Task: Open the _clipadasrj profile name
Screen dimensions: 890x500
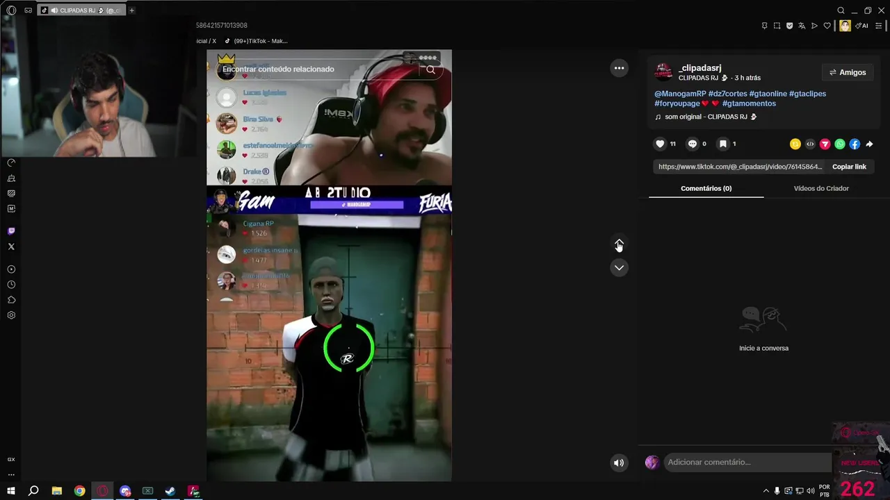Action: pyautogui.click(x=699, y=67)
